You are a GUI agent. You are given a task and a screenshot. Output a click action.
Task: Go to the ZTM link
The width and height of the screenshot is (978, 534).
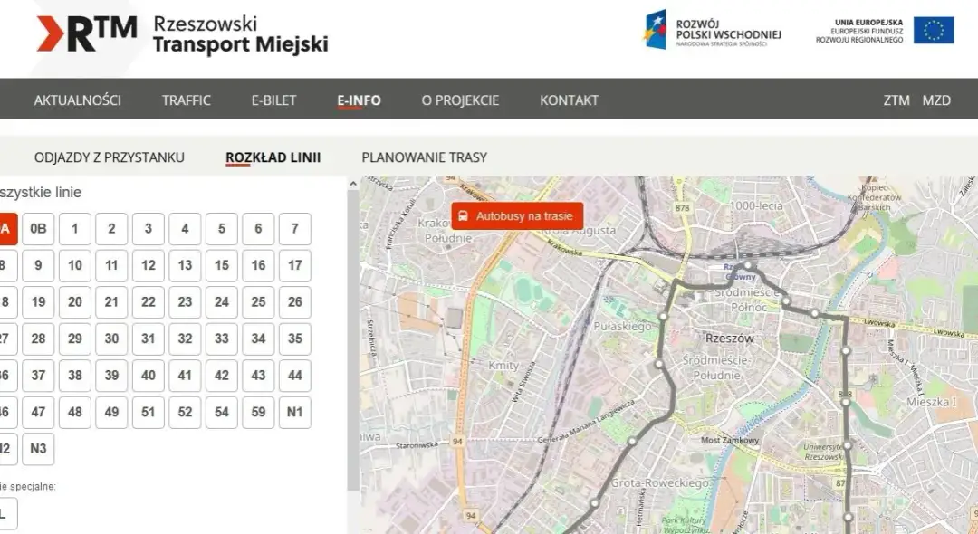coord(896,100)
